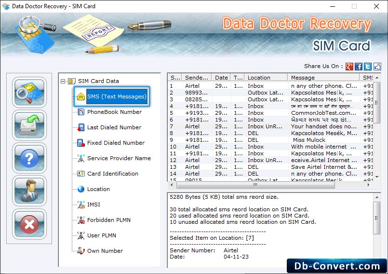Click the red X exit button
The image size is (388, 274).
click(29, 224)
